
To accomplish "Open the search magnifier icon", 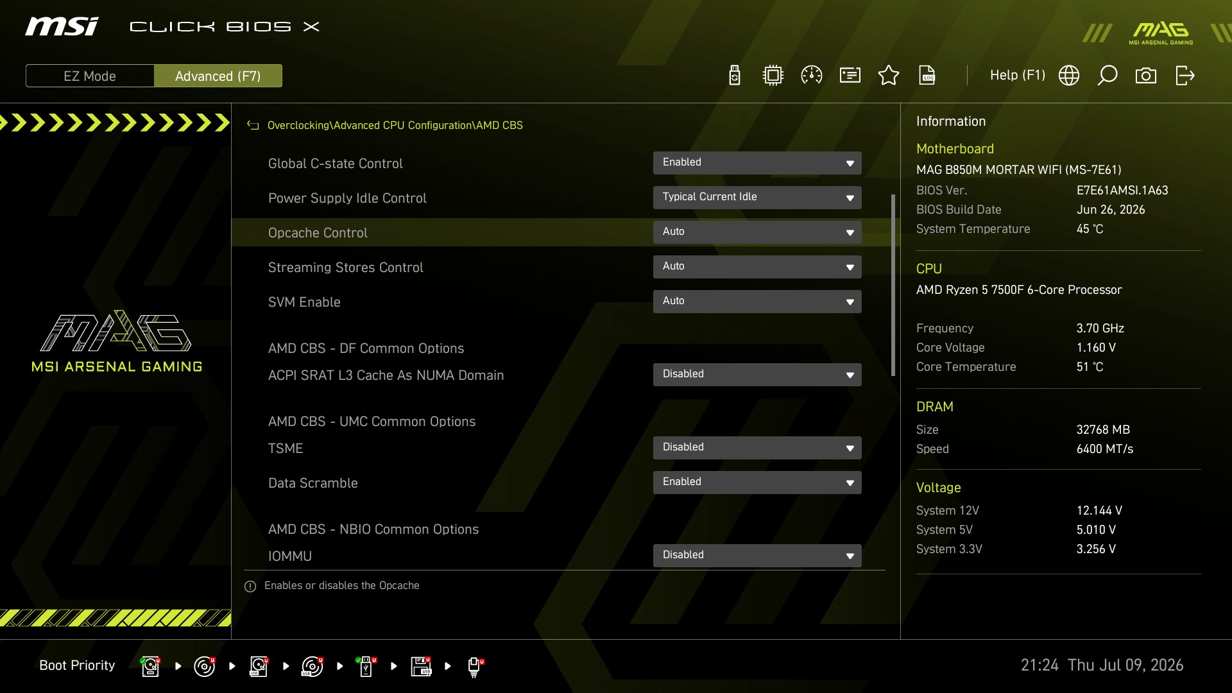I will click(1108, 76).
